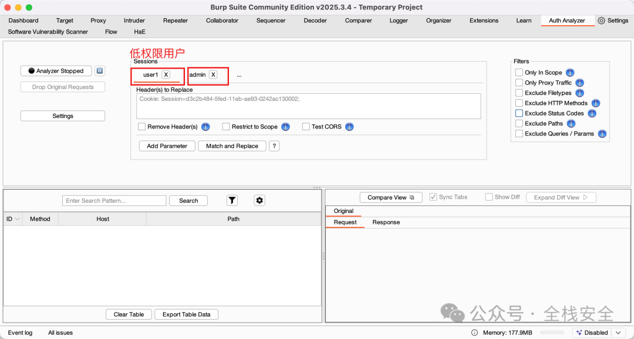Open Event log in status bar
This screenshot has height=339, width=634.
point(20,333)
